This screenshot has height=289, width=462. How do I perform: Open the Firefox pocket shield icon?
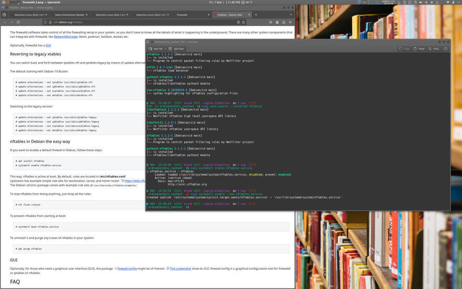point(270,22)
